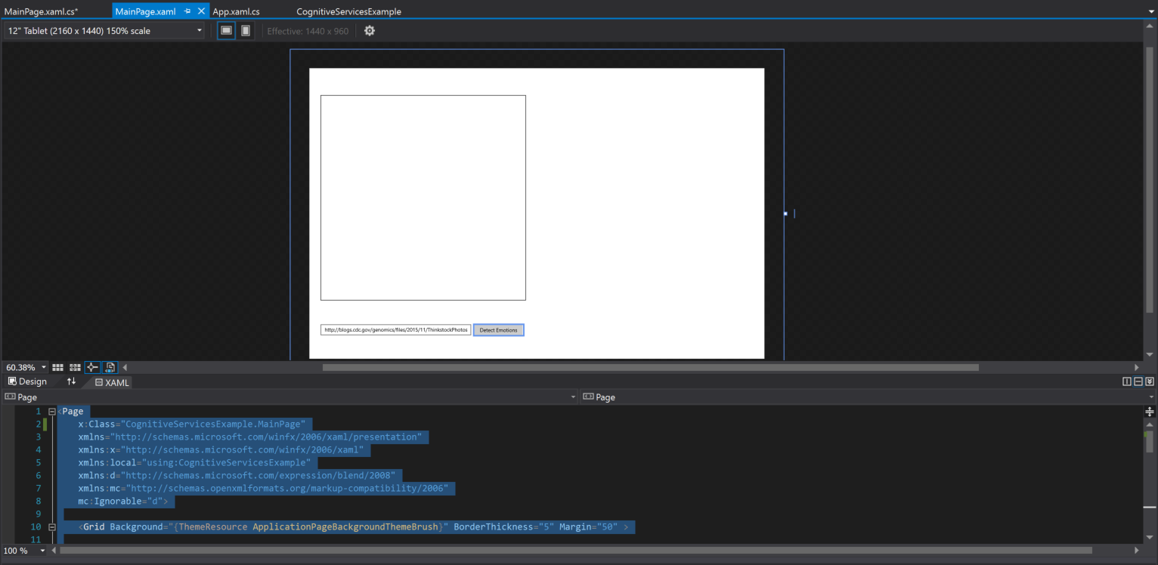Click the designer horizontal scrollbar thumb
1158x565 pixels.
pos(650,368)
